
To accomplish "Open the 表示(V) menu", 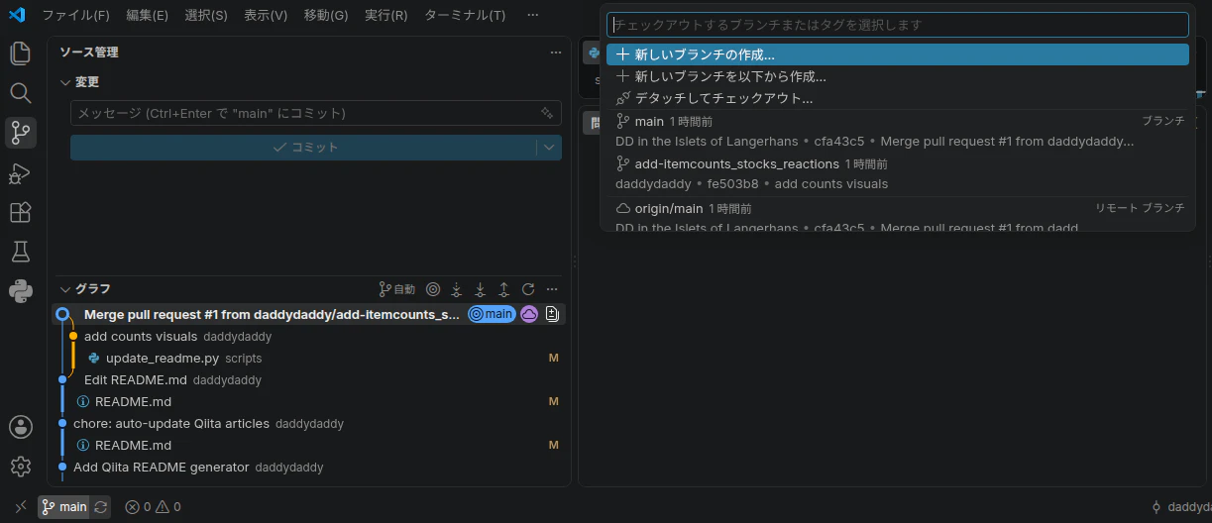I will (x=266, y=15).
